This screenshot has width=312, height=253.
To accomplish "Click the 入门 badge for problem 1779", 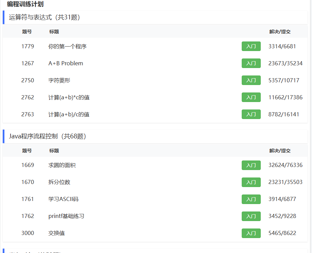I will (x=251, y=46).
